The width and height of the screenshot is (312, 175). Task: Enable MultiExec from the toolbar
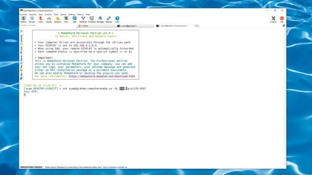tap(83, 19)
